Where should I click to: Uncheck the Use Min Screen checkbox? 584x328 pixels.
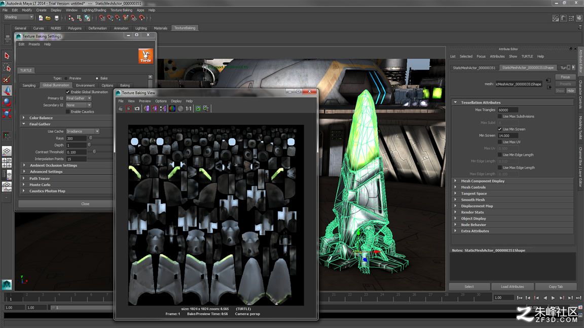tap(500, 129)
